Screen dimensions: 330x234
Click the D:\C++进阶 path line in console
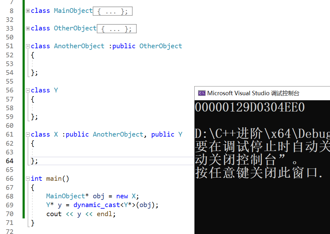[262, 133]
